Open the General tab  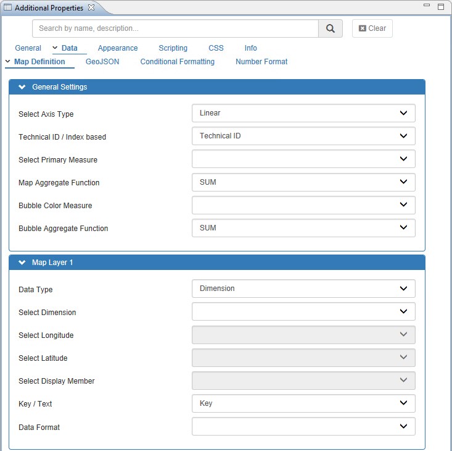[x=28, y=48]
